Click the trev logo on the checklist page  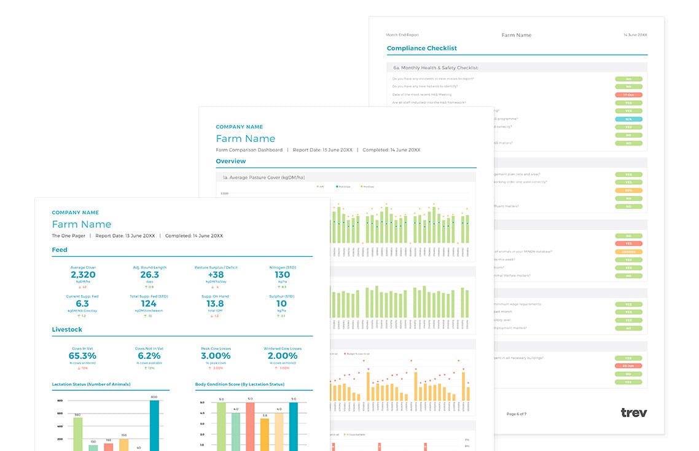coord(633,413)
